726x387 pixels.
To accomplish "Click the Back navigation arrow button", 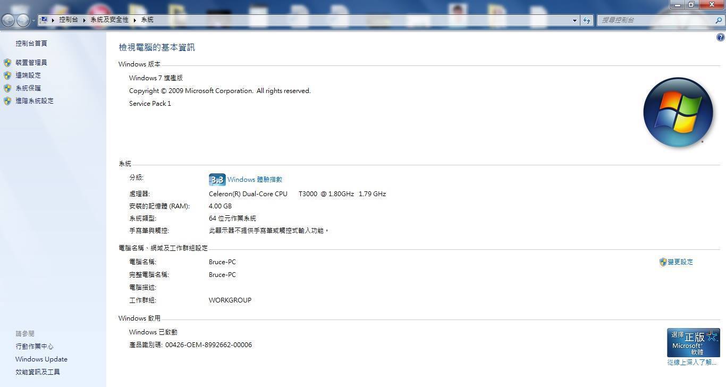I will (x=8, y=20).
